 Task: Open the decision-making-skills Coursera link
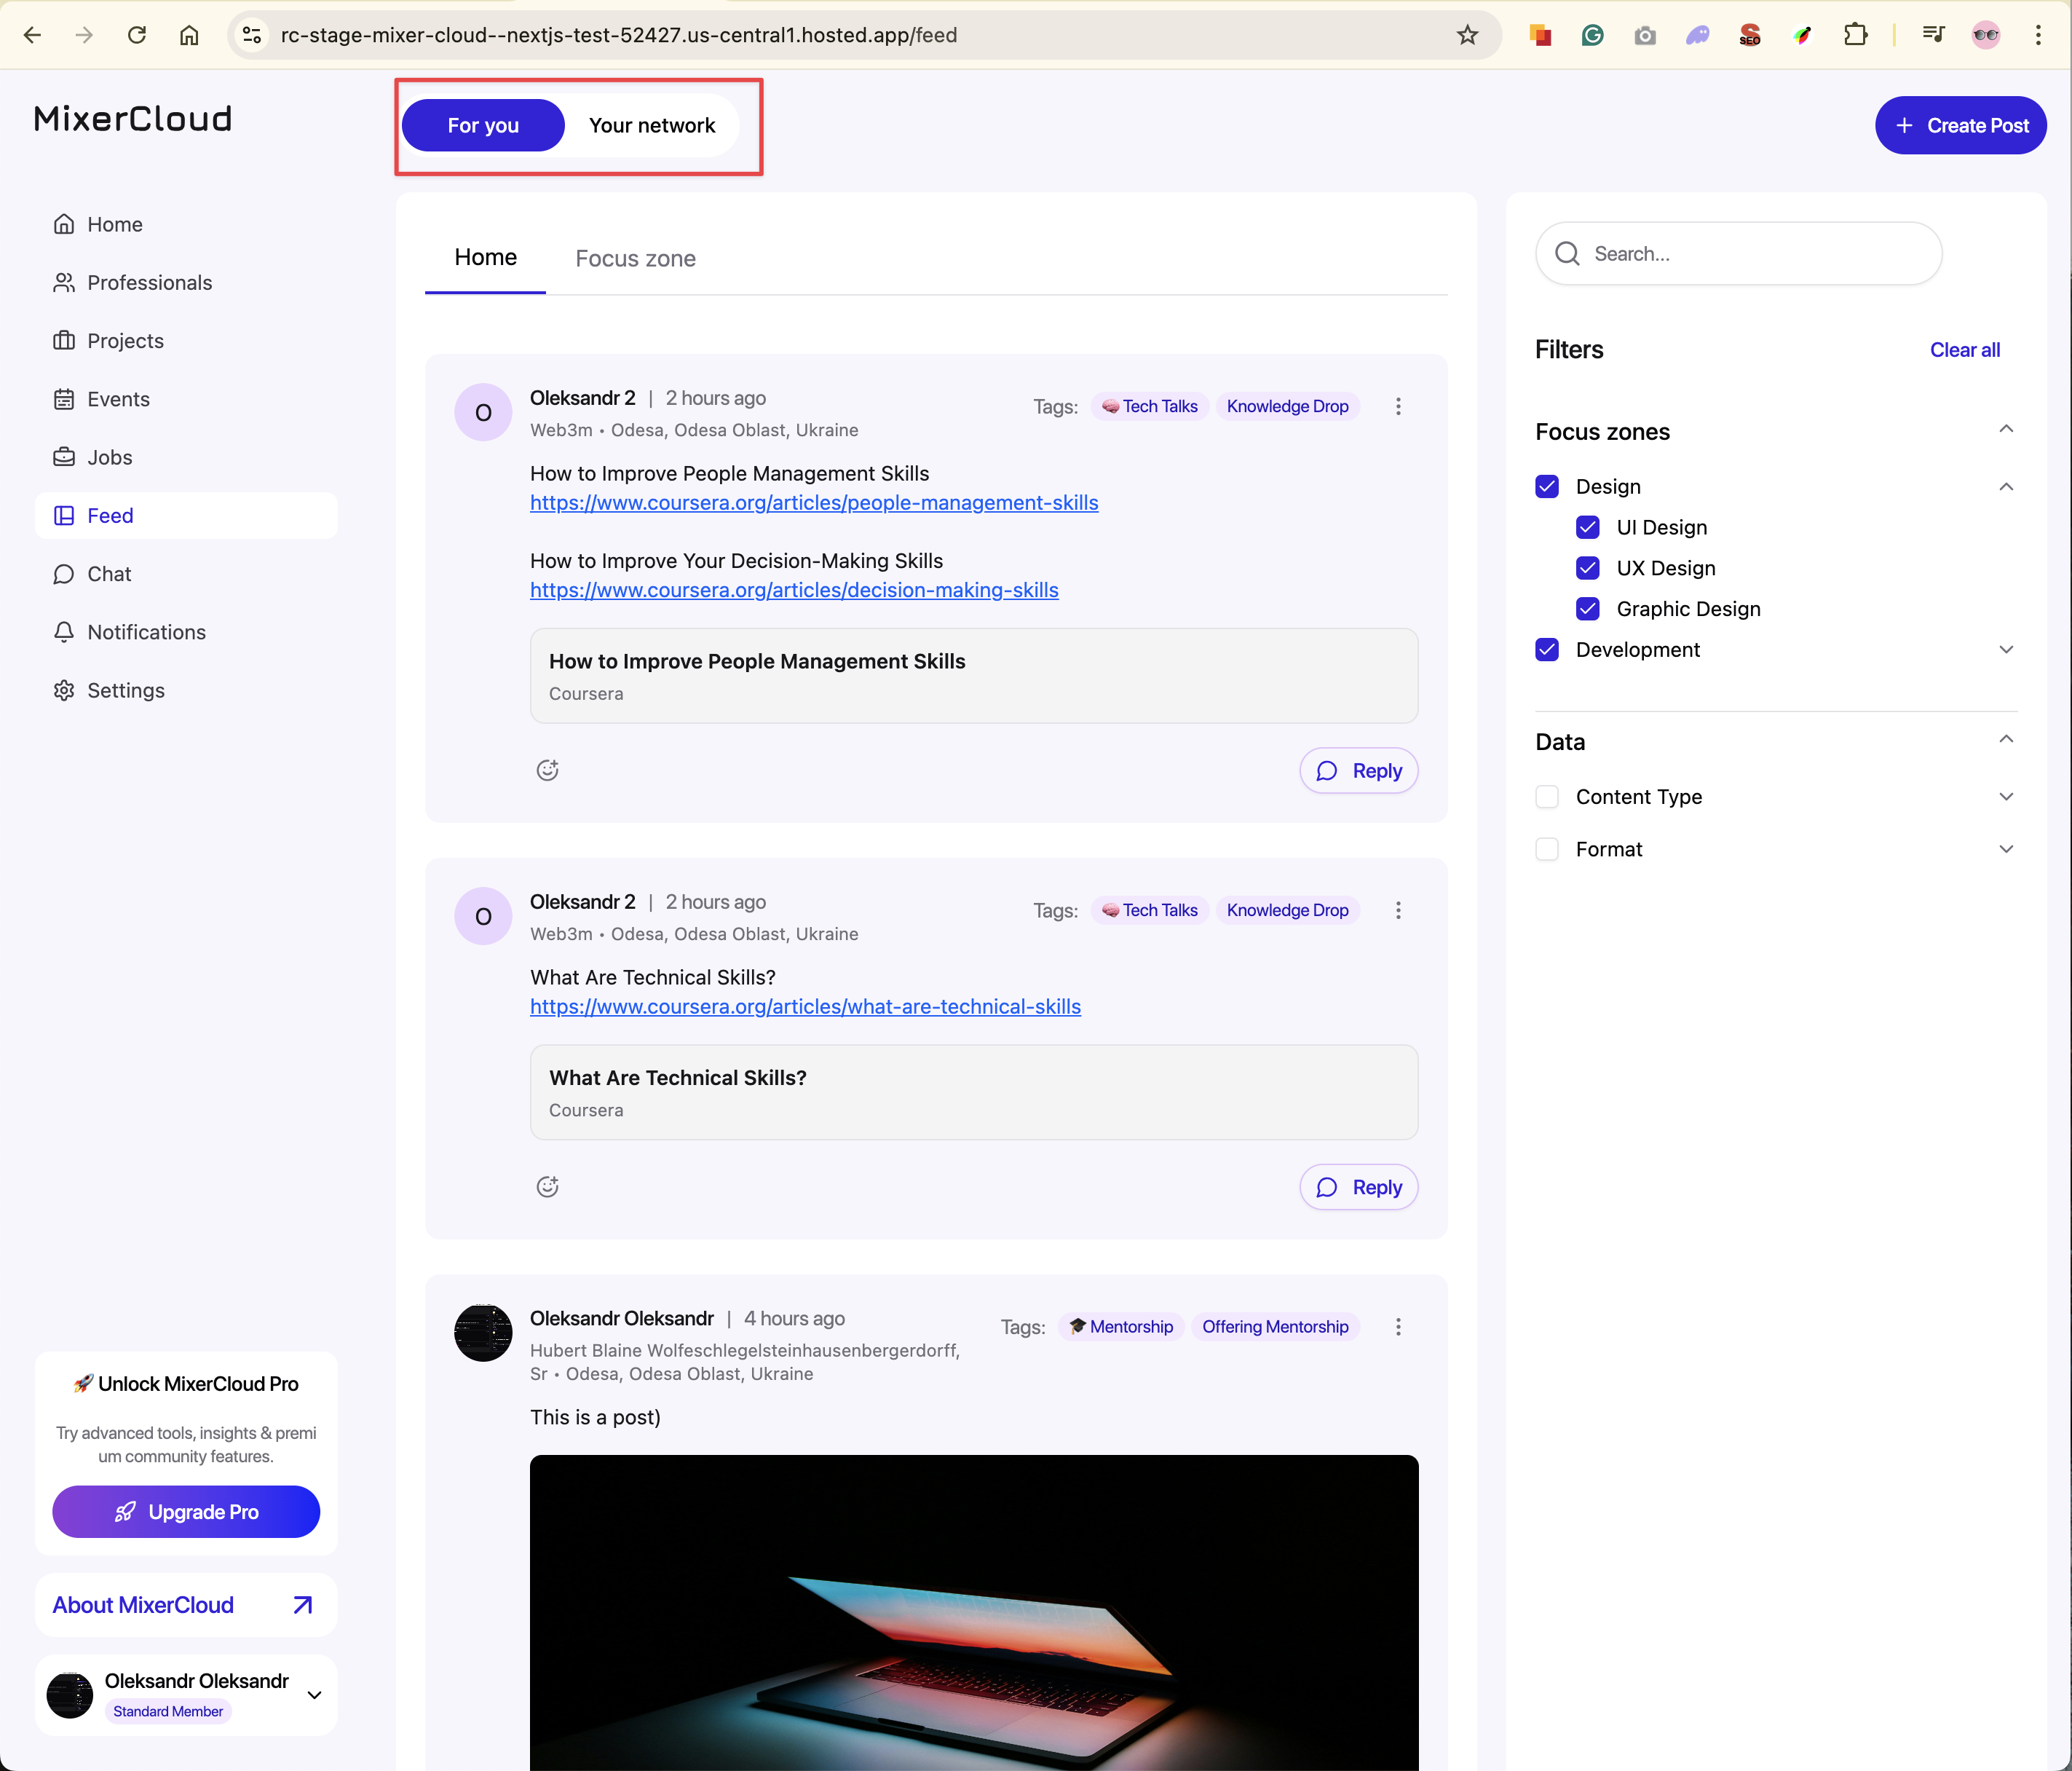[794, 590]
